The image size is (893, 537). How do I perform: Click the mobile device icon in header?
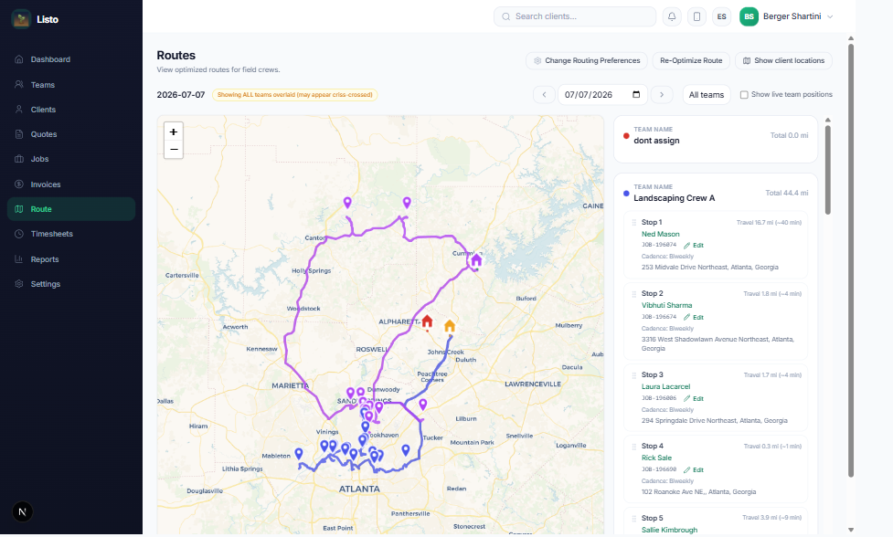(x=696, y=16)
